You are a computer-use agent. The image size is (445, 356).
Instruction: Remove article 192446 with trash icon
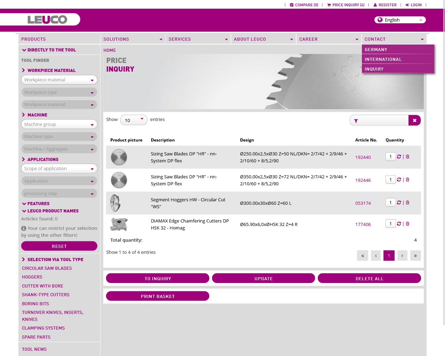[x=407, y=180]
